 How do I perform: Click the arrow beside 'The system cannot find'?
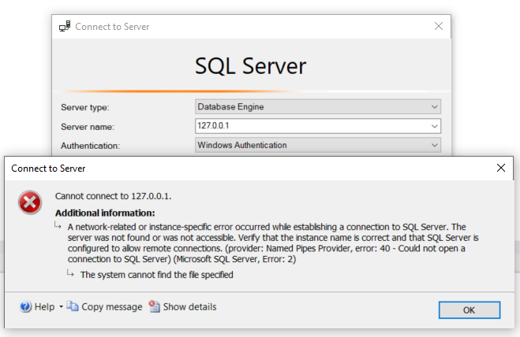70,273
